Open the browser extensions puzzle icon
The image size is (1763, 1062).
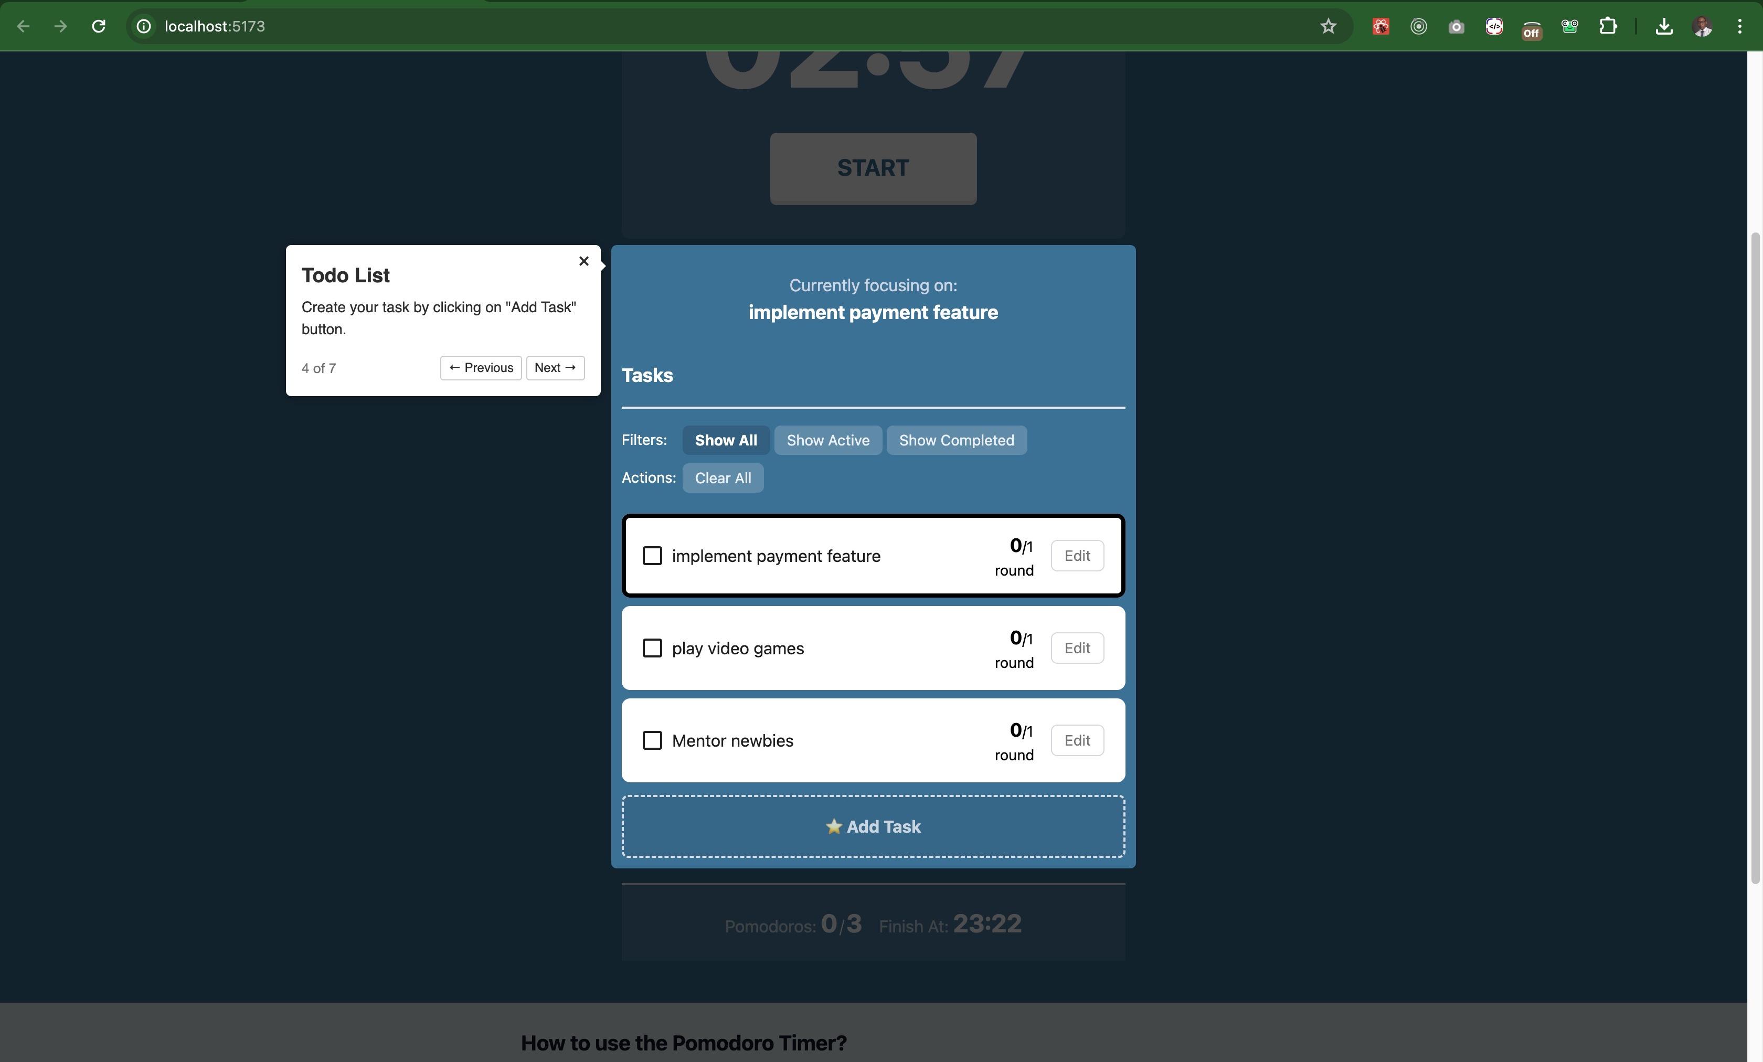[x=1608, y=26]
